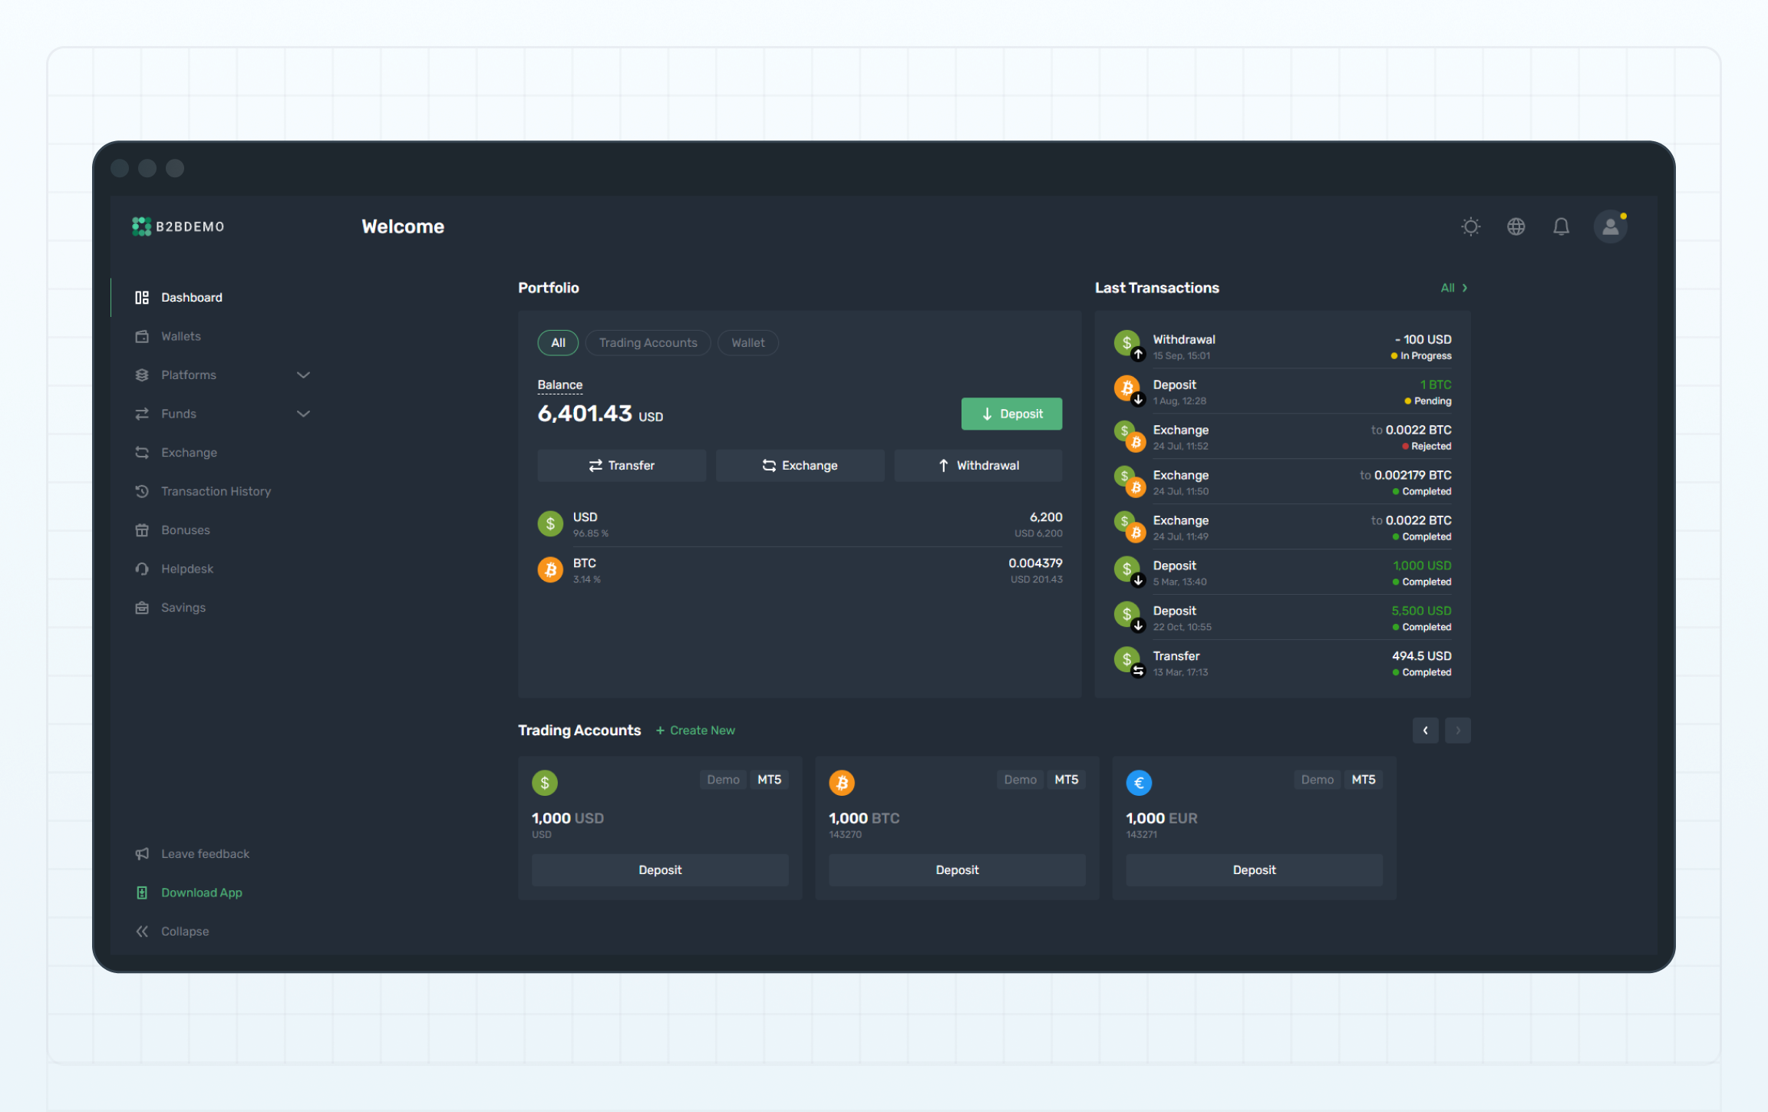The image size is (1768, 1112).
Task: Switch portfolio filter to Wallet
Action: pos(747,342)
